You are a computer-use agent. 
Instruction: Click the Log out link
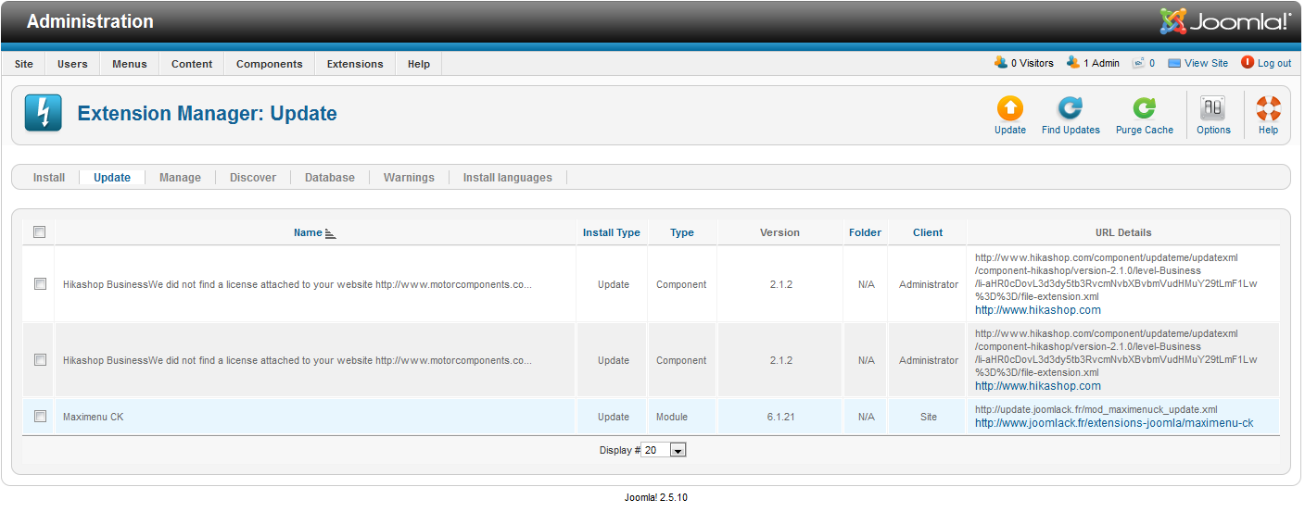click(1266, 63)
